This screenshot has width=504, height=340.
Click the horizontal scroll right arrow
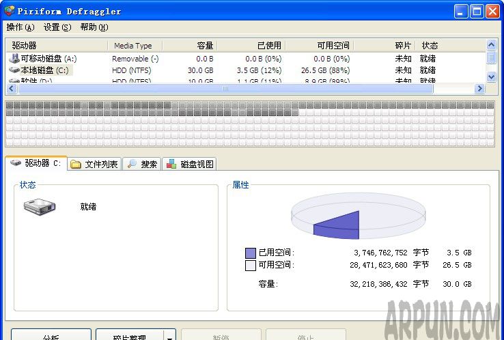tap(479, 88)
